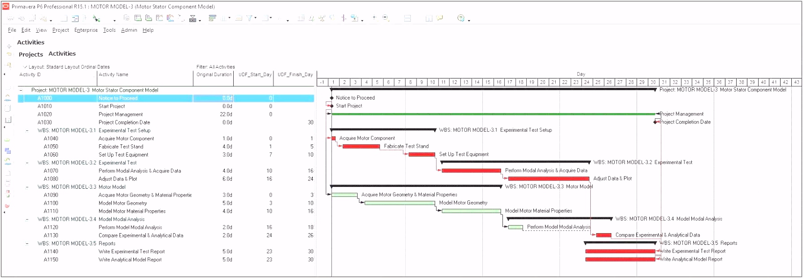Collapse WBS MOTOR MODEL-3.5 Reports
Image resolution: width=803 pixels, height=278 pixels.
tap(27, 243)
